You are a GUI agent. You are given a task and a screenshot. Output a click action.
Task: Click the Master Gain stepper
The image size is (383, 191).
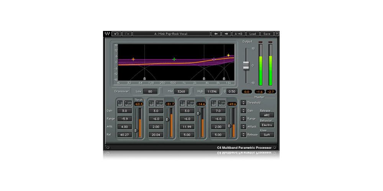[243, 111]
